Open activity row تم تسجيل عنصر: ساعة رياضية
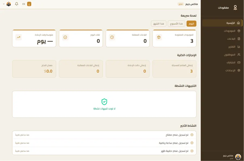Viewport: 244px width, 161px height. click(x=104, y=143)
